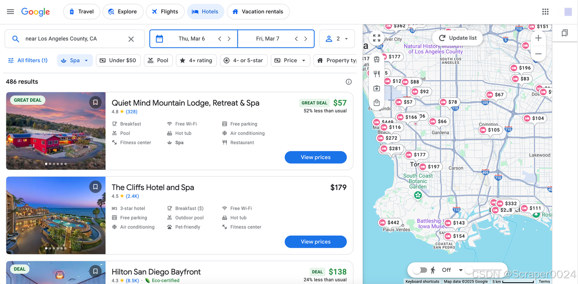Toggle the walking distance switch

(420, 270)
